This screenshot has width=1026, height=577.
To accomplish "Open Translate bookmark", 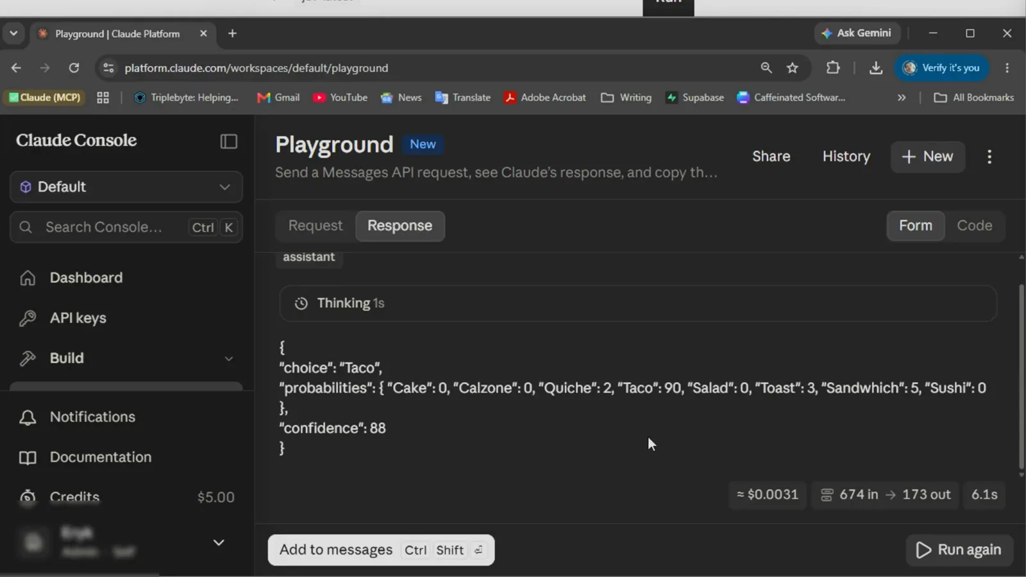I will 462,97.
